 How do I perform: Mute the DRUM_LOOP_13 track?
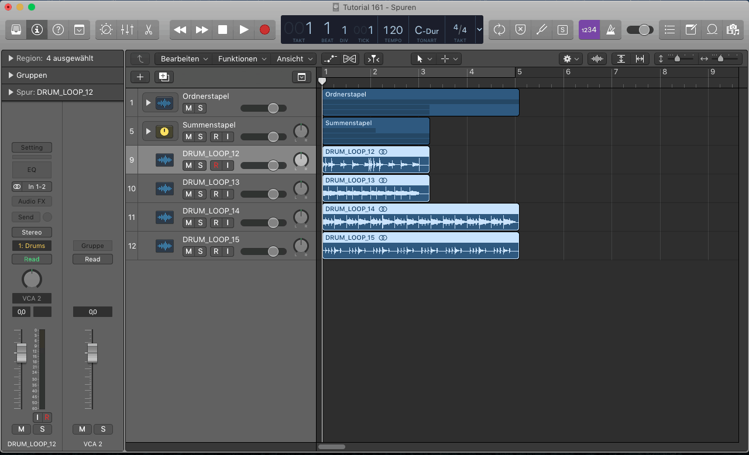click(x=188, y=194)
